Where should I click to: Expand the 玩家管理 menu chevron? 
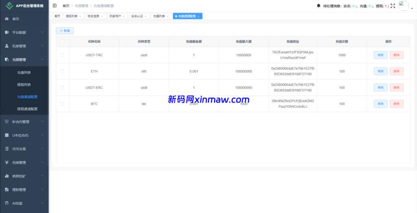pos(42,46)
